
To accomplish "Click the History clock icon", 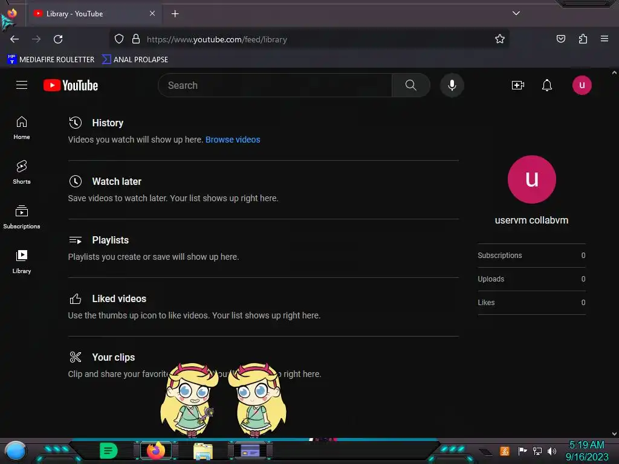I will (76, 123).
